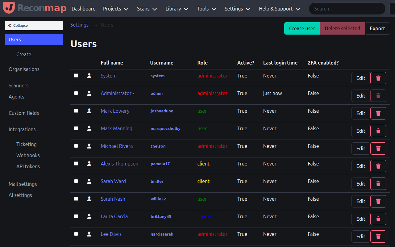This screenshot has height=247, width=395.
Task: Tick the checkbox on the Sarah Nash row
Action: (76, 199)
